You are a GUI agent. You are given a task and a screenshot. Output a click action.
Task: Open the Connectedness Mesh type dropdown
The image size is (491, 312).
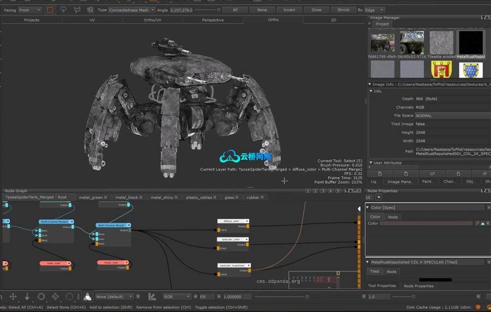click(x=131, y=10)
